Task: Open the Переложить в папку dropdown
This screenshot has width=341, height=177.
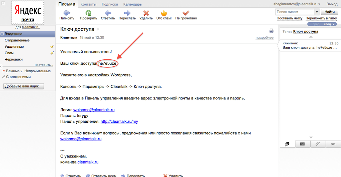Action: point(321,18)
